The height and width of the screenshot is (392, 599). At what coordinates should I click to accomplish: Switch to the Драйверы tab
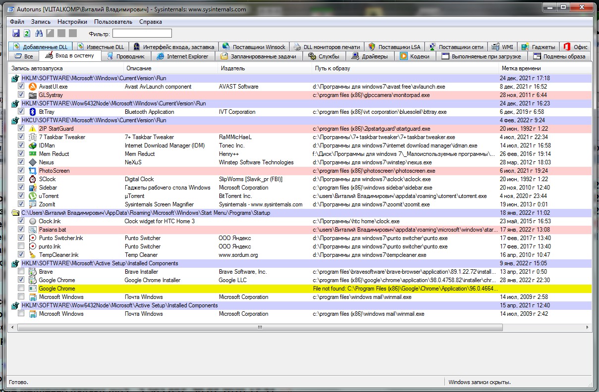(x=371, y=56)
